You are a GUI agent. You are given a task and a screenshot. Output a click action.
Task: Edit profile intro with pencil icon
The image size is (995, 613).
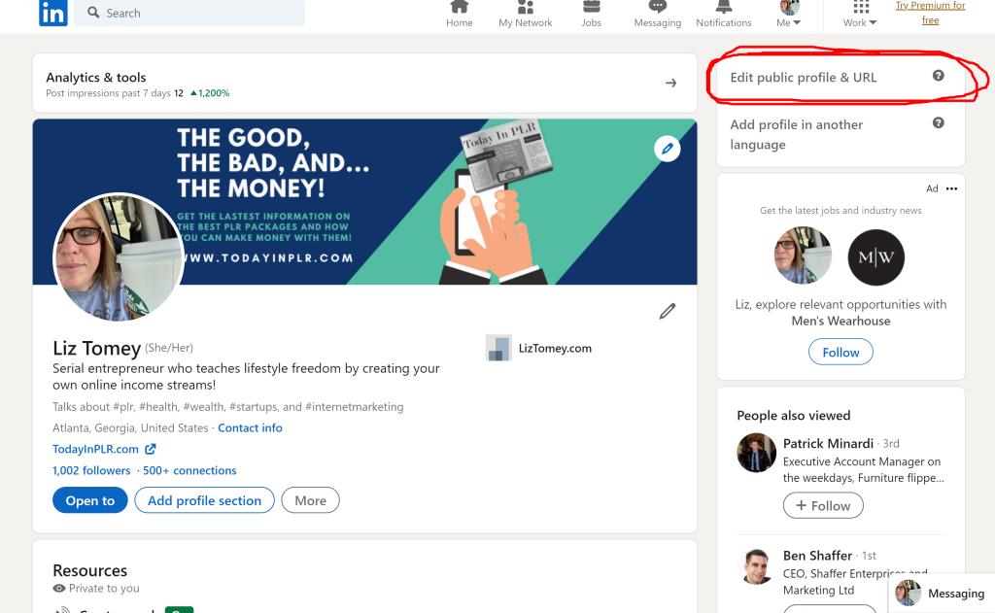(x=667, y=311)
